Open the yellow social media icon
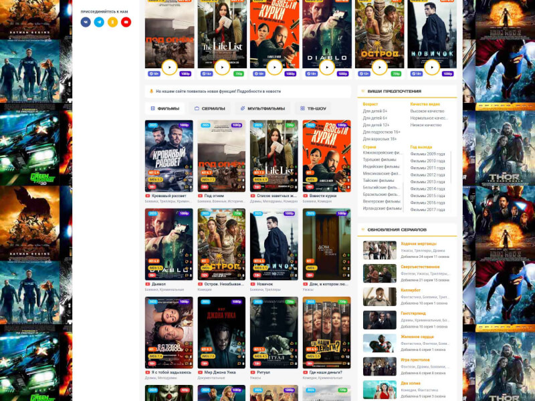This screenshot has height=401, width=535. point(112,22)
